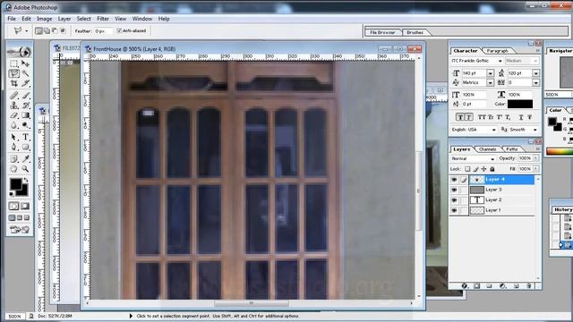Switch to the Paragraph tab
Screen dimensions: 573x322
click(497, 51)
